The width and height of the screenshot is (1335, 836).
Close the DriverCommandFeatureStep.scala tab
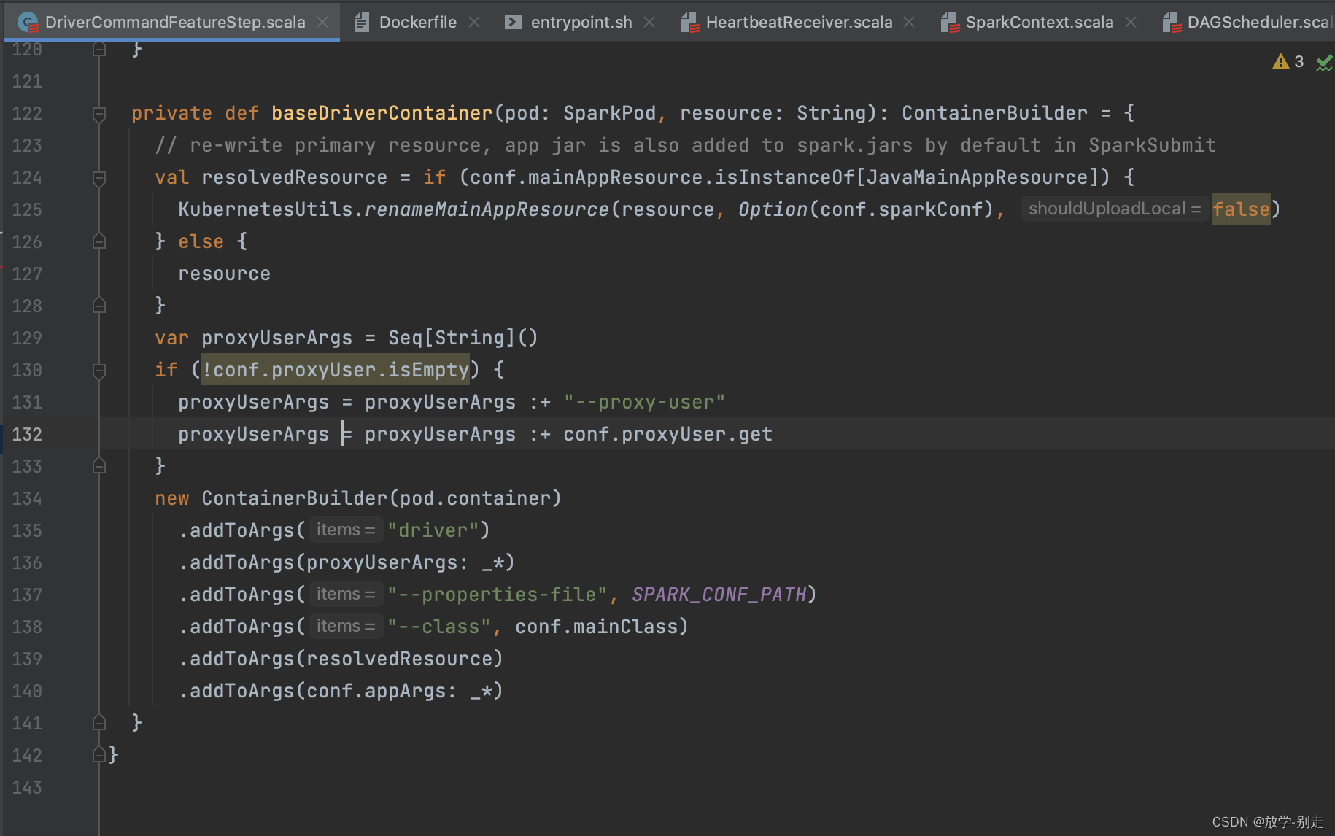coord(322,22)
